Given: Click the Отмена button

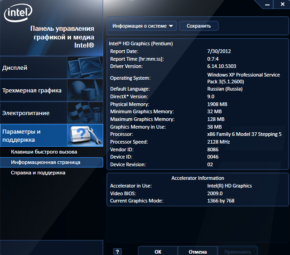Looking at the screenshot, I should click(x=198, y=251).
